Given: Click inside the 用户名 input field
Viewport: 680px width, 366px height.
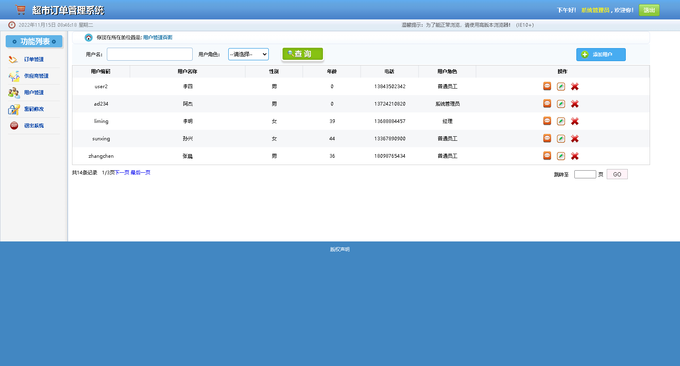Looking at the screenshot, I should (x=149, y=54).
